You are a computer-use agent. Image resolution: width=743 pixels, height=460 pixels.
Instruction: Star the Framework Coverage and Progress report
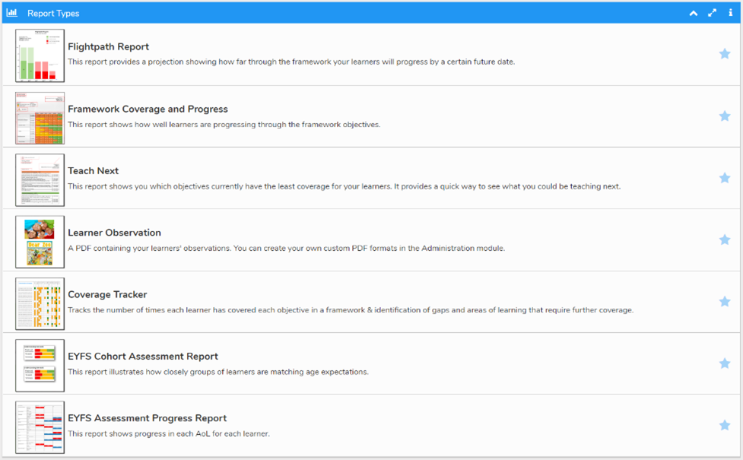(x=725, y=116)
